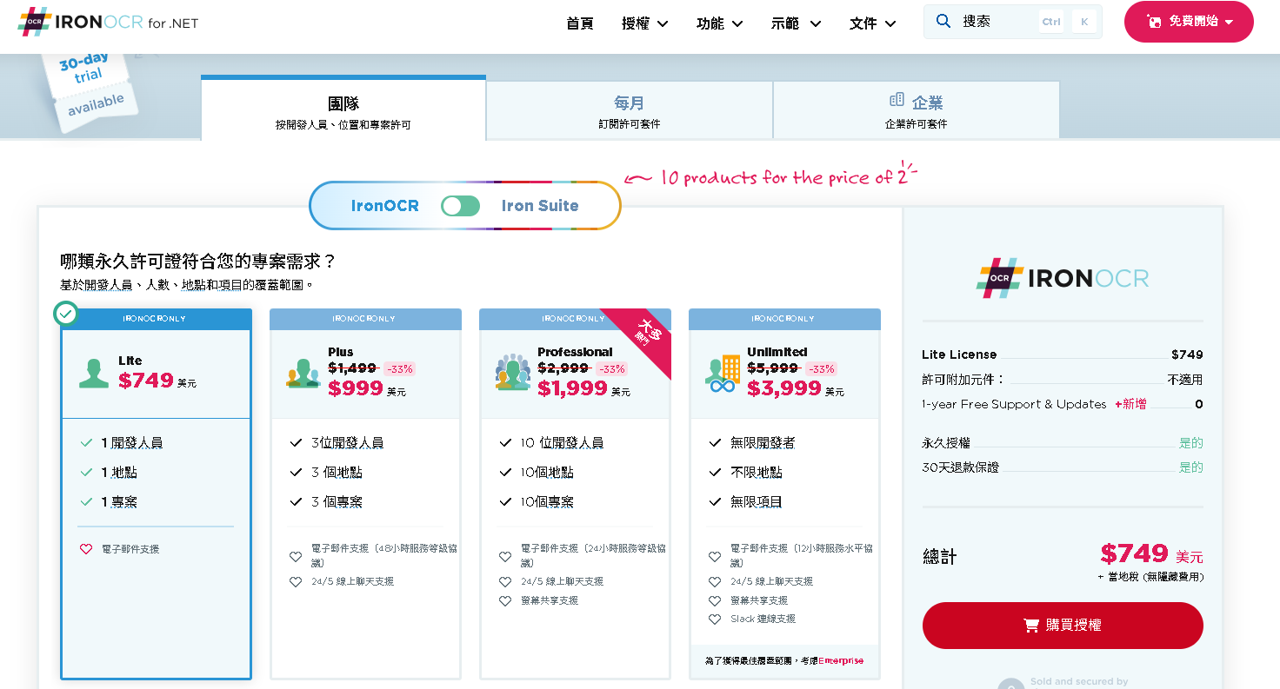Click the heart icon beside Lite email support
Screen dimensions: 1280x689
tap(86, 549)
